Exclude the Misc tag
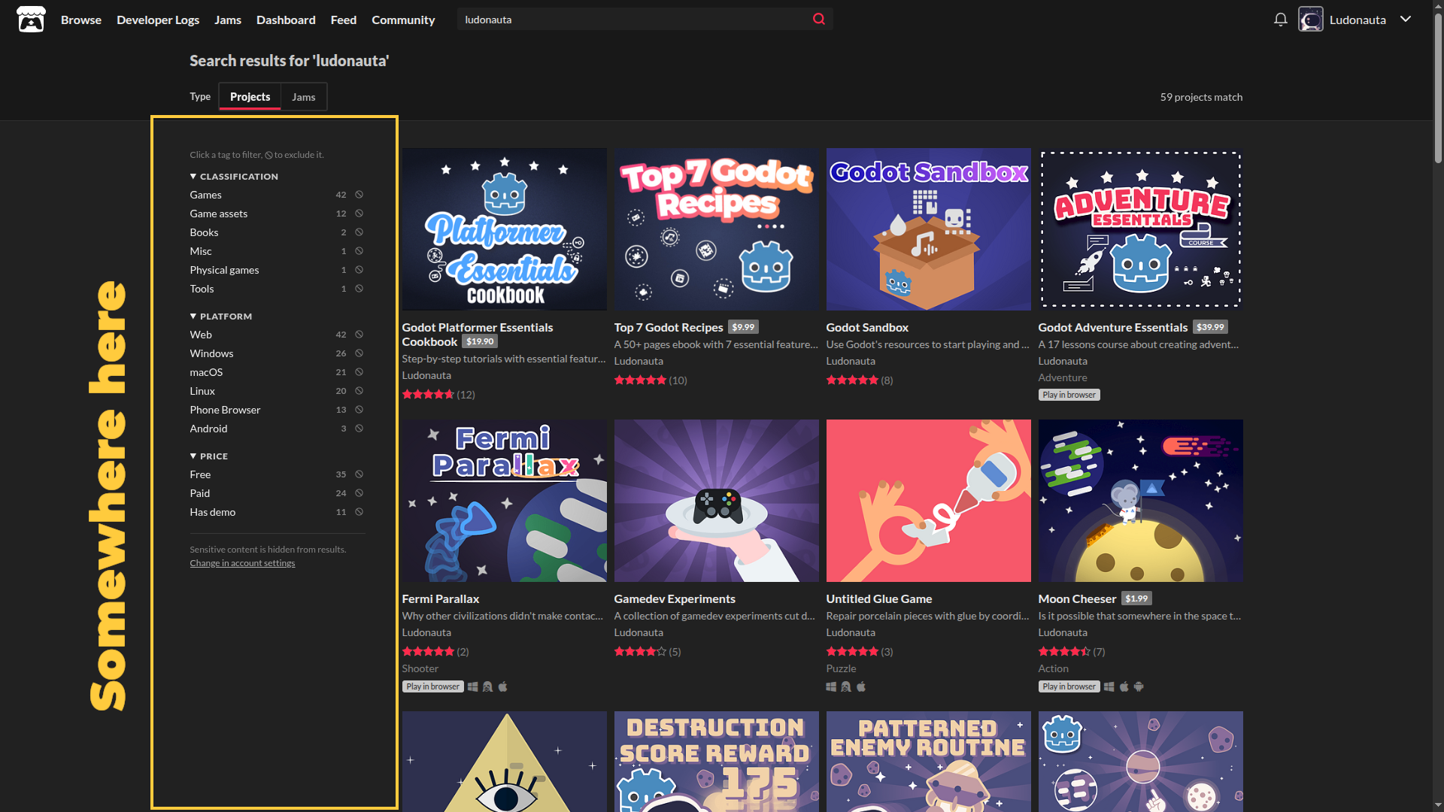 [359, 251]
